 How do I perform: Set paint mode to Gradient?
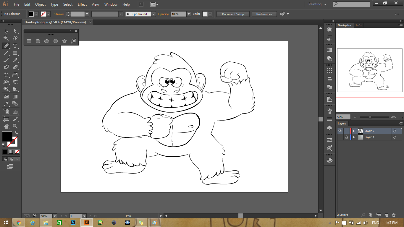coord(11,152)
